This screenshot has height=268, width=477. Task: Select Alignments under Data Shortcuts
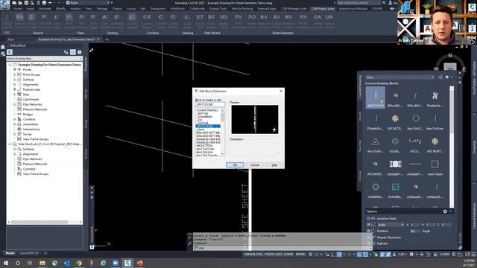tap(31, 154)
